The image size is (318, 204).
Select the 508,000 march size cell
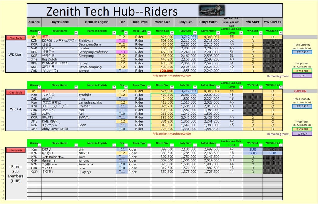click(162, 41)
